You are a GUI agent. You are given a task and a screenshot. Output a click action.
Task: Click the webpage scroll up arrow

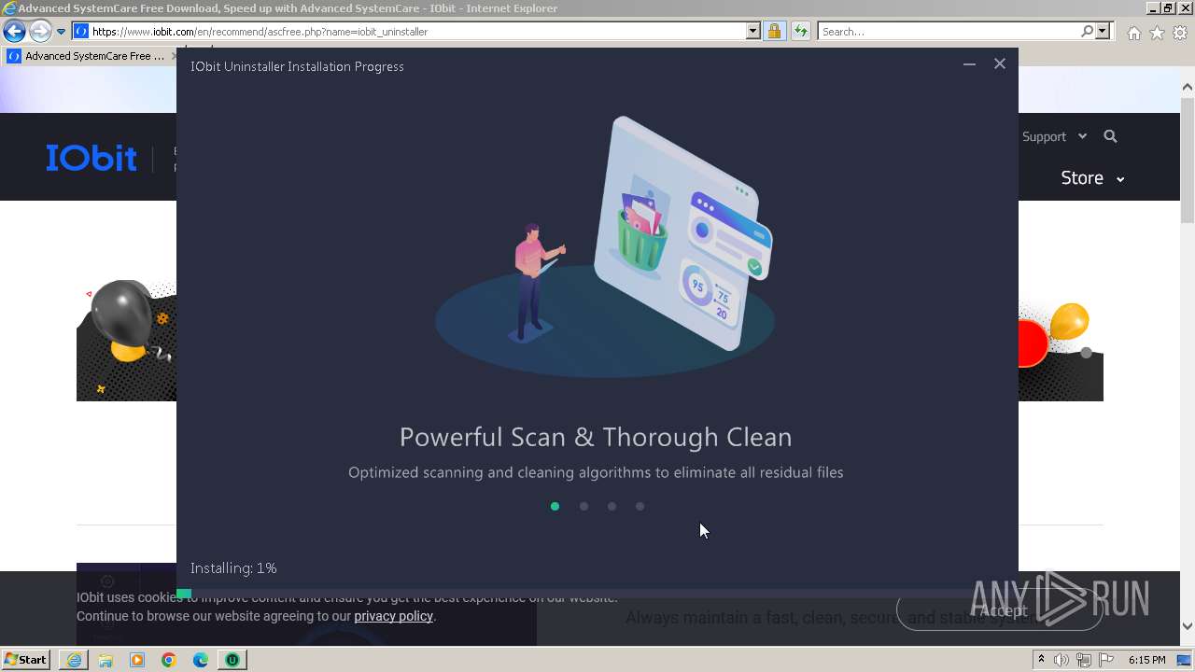(x=1188, y=87)
